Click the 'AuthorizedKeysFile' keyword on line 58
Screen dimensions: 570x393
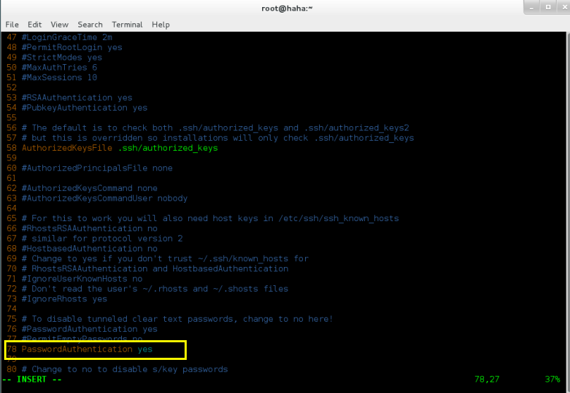click(x=67, y=148)
